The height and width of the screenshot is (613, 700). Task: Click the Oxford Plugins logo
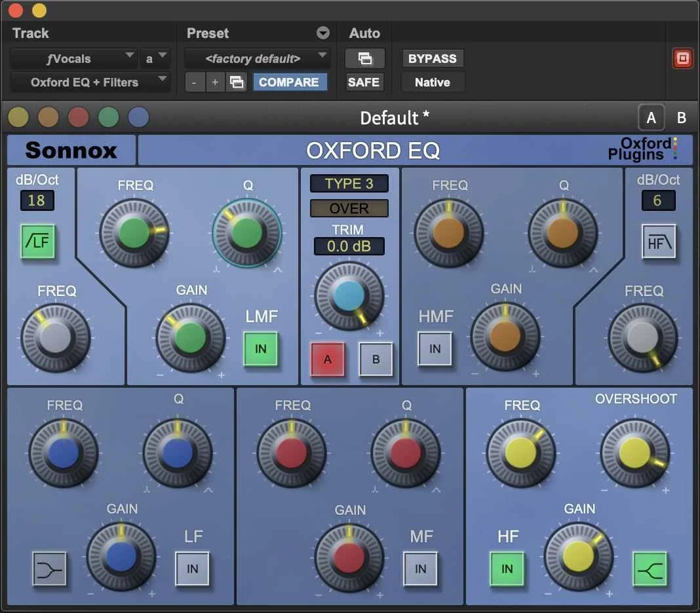pyautogui.click(x=642, y=149)
